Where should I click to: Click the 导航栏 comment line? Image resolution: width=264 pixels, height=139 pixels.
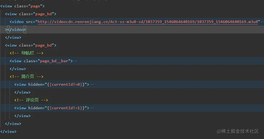(26, 53)
